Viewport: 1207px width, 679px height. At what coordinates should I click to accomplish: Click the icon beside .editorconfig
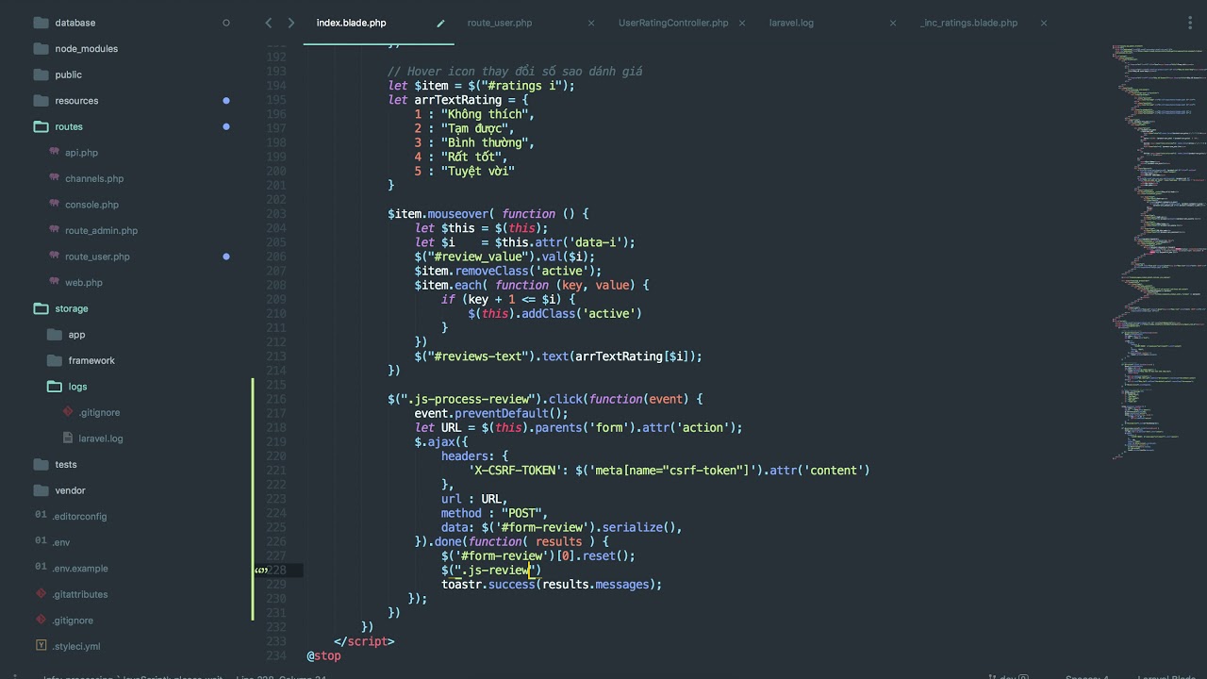[x=41, y=516]
